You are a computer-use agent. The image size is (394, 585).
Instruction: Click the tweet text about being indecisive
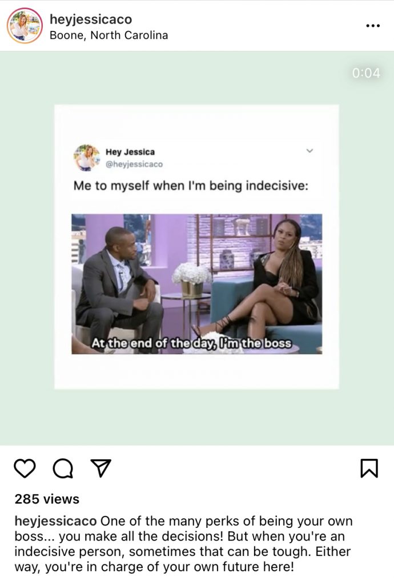191,186
